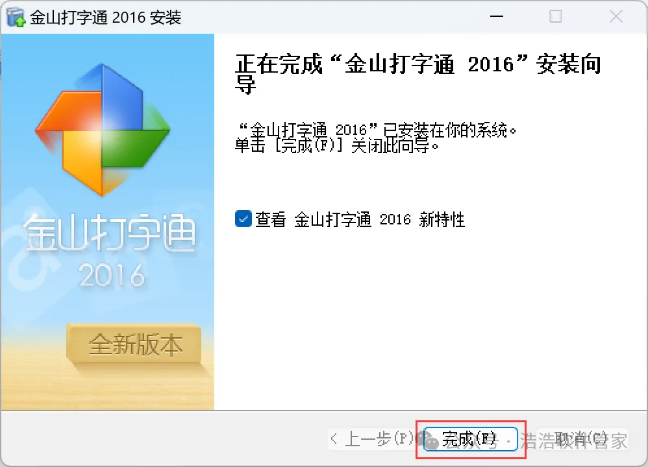648x467 pixels.
Task: Uncheck the 查看 金山打字通 2016 新特性 checkbox
Action: pos(243,219)
